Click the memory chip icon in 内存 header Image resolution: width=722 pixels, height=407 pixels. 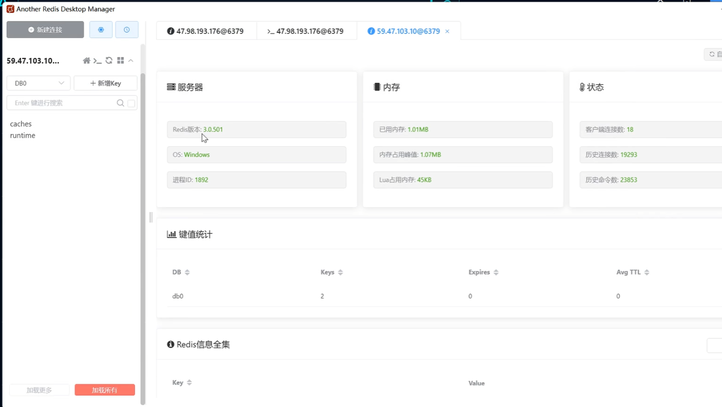pos(377,87)
